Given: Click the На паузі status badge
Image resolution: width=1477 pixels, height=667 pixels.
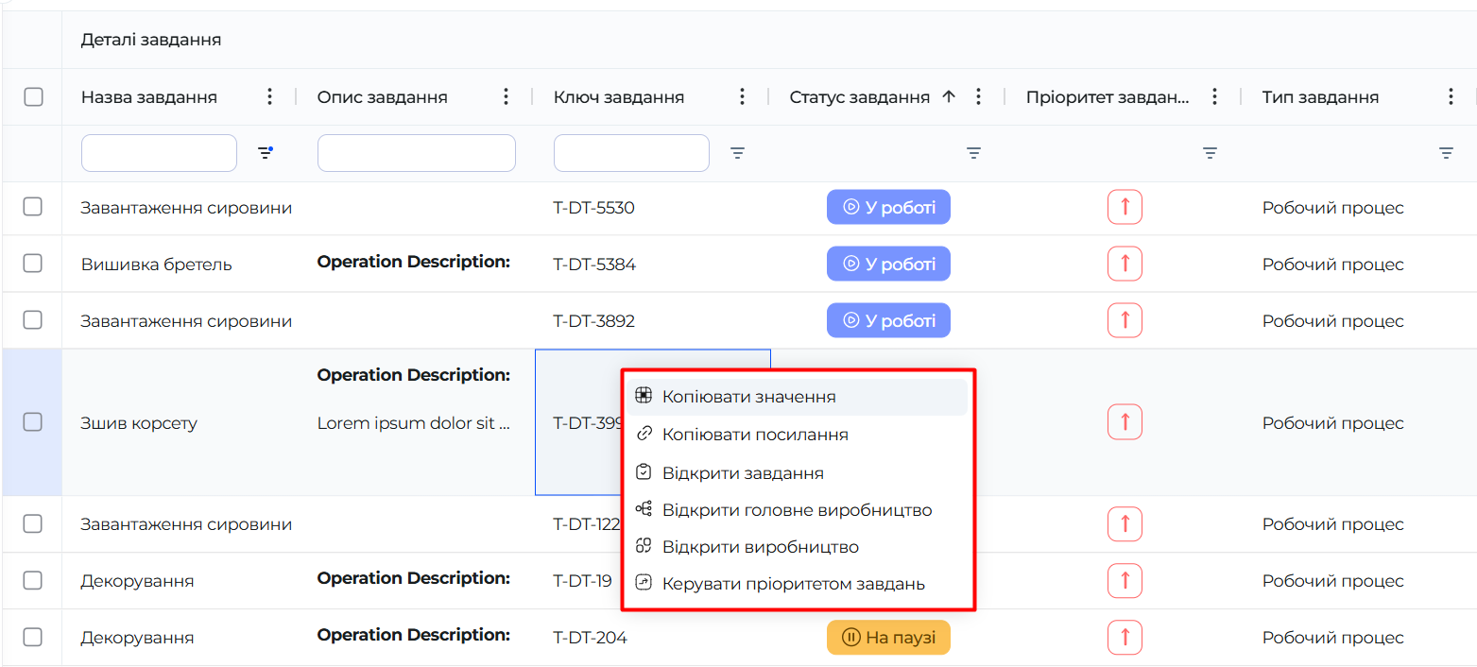Looking at the screenshot, I should [x=888, y=638].
